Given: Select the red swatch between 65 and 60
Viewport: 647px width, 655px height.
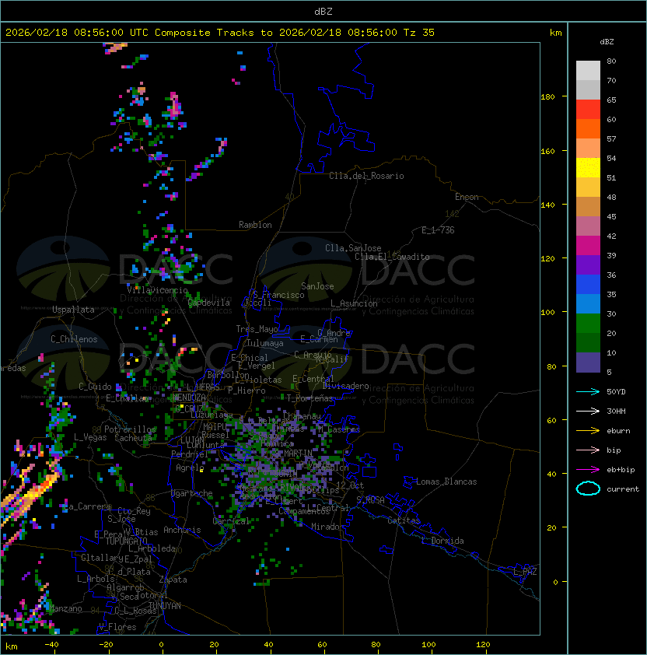Looking at the screenshot, I should 588,110.
